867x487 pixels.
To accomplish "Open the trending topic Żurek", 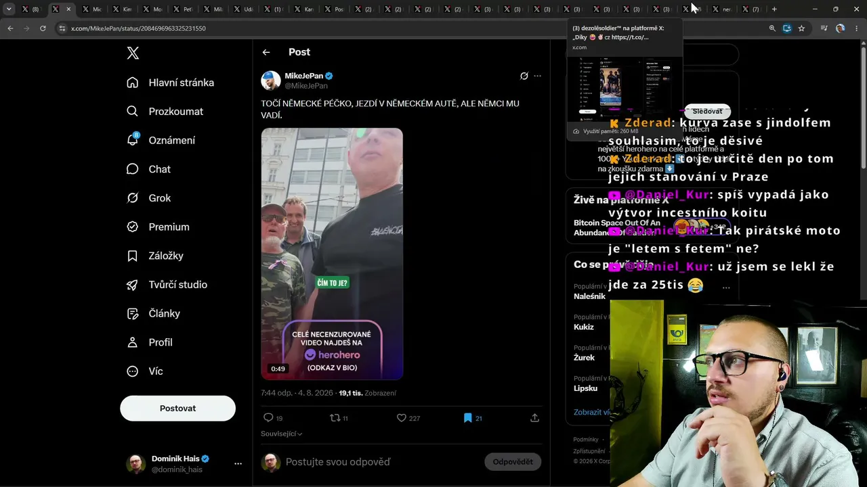I will point(584,358).
